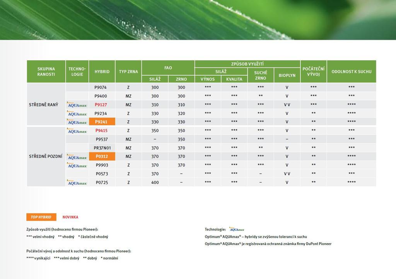Click the line about AQUAmax DuPont Pioneer trademark

pos(268,244)
